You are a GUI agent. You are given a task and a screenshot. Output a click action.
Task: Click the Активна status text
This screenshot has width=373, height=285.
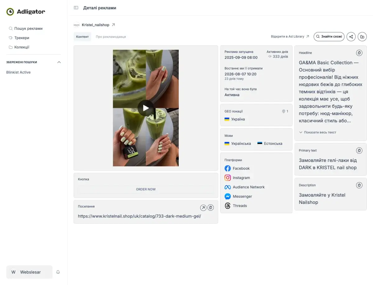(232, 95)
